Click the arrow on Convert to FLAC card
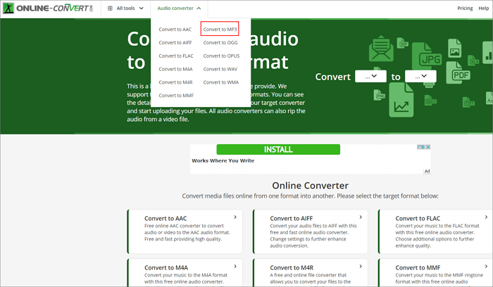 (x=486, y=217)
